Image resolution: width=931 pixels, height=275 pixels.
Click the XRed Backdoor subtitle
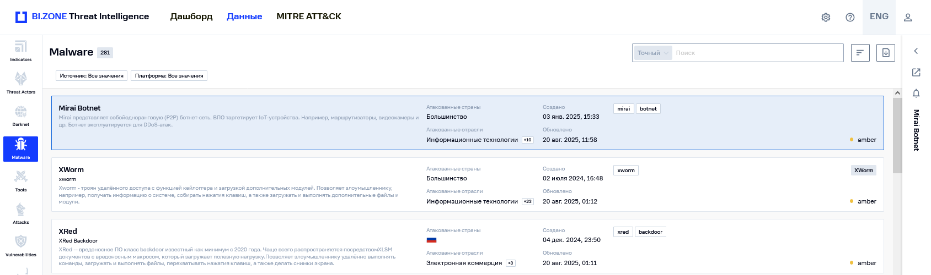click(78, 241)
